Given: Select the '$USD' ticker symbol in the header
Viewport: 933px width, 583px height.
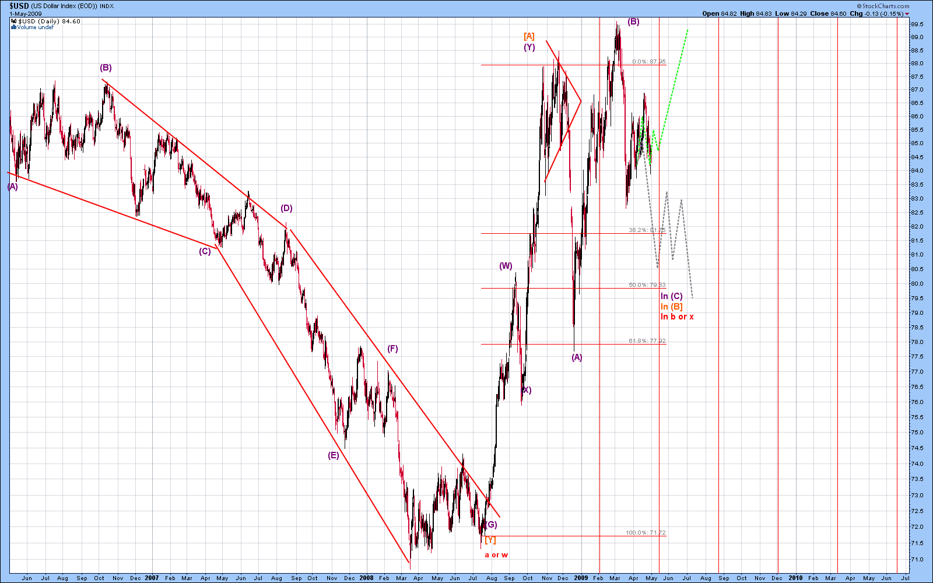Looking at the screenshot, I should (19, 6).
